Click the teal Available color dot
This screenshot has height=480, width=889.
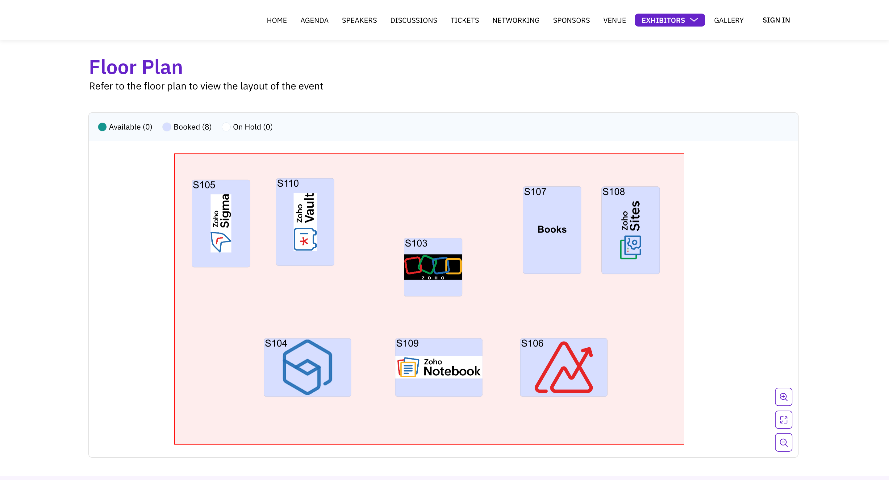pyautogui.click(x=102, y=127)
